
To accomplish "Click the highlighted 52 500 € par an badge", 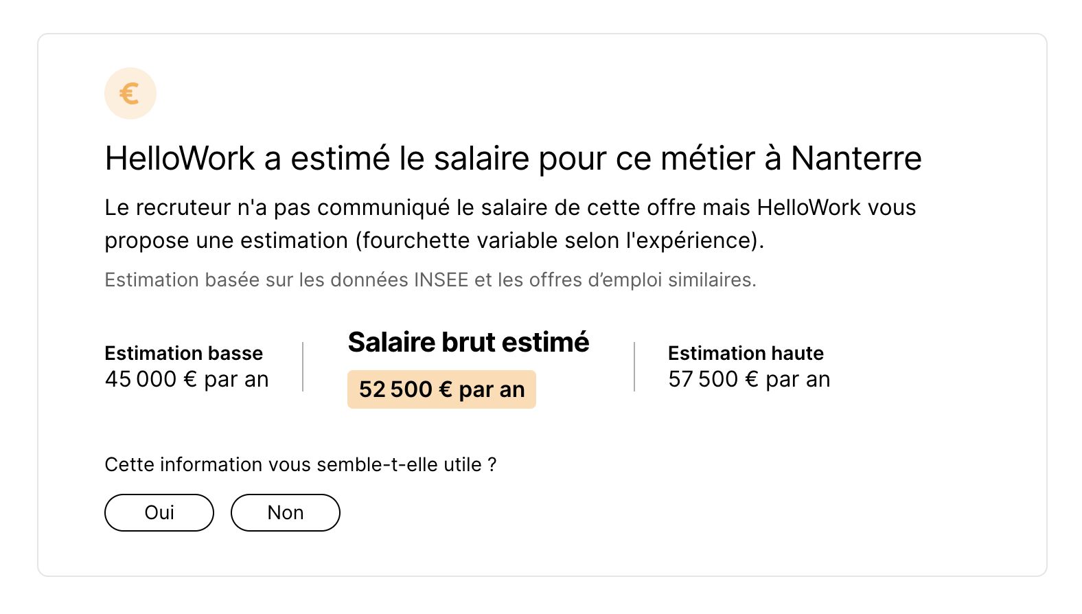I will tap(441, 389).
